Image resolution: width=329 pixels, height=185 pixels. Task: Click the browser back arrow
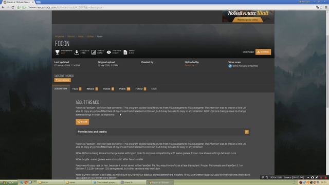point(3,7)
